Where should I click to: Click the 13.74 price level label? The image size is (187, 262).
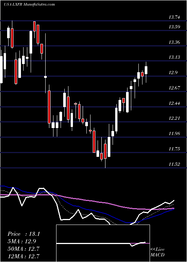175,17
